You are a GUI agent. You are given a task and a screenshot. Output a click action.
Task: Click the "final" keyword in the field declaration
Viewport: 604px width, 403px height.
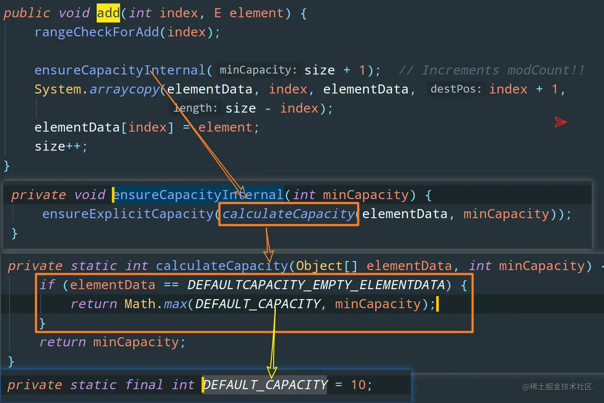point(144,385)
